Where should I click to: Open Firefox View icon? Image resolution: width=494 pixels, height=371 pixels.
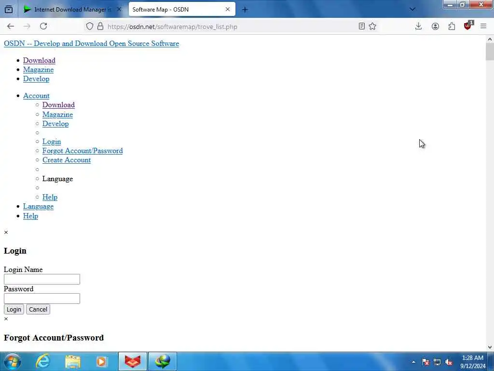(x=9, y=10)
